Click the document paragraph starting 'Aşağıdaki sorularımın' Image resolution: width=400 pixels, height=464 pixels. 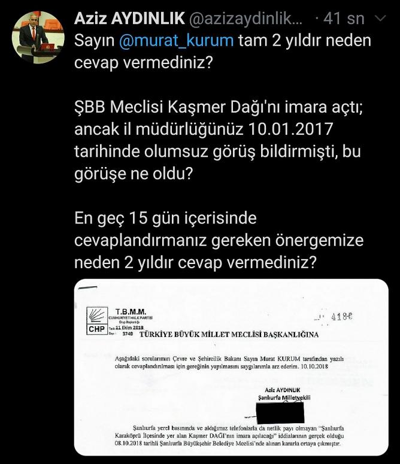[x=229, y=363]
